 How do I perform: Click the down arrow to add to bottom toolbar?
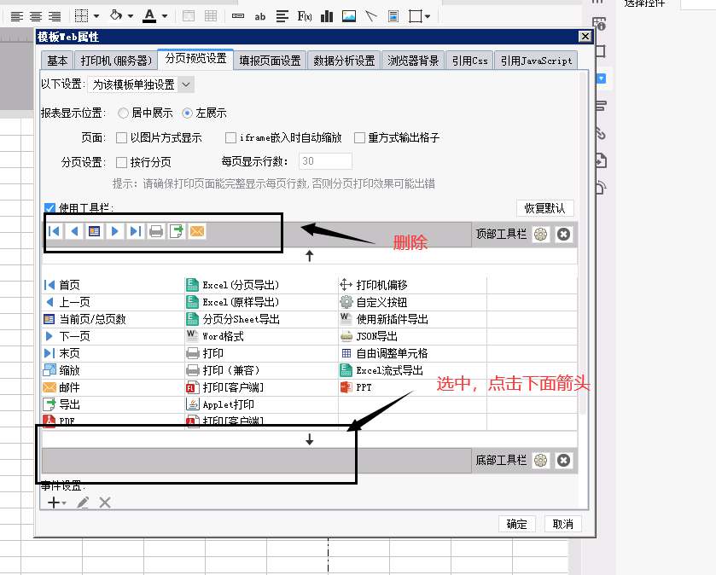pyautogui.click(x=310, y=439)
